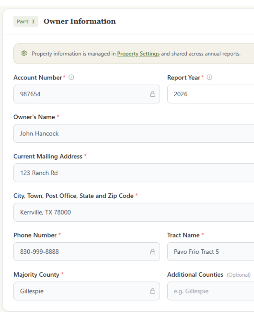Image resolution: width=254 pixels, height=318 pixels.
Task: Open the Property Settings link
Action: tap(138, 54)
